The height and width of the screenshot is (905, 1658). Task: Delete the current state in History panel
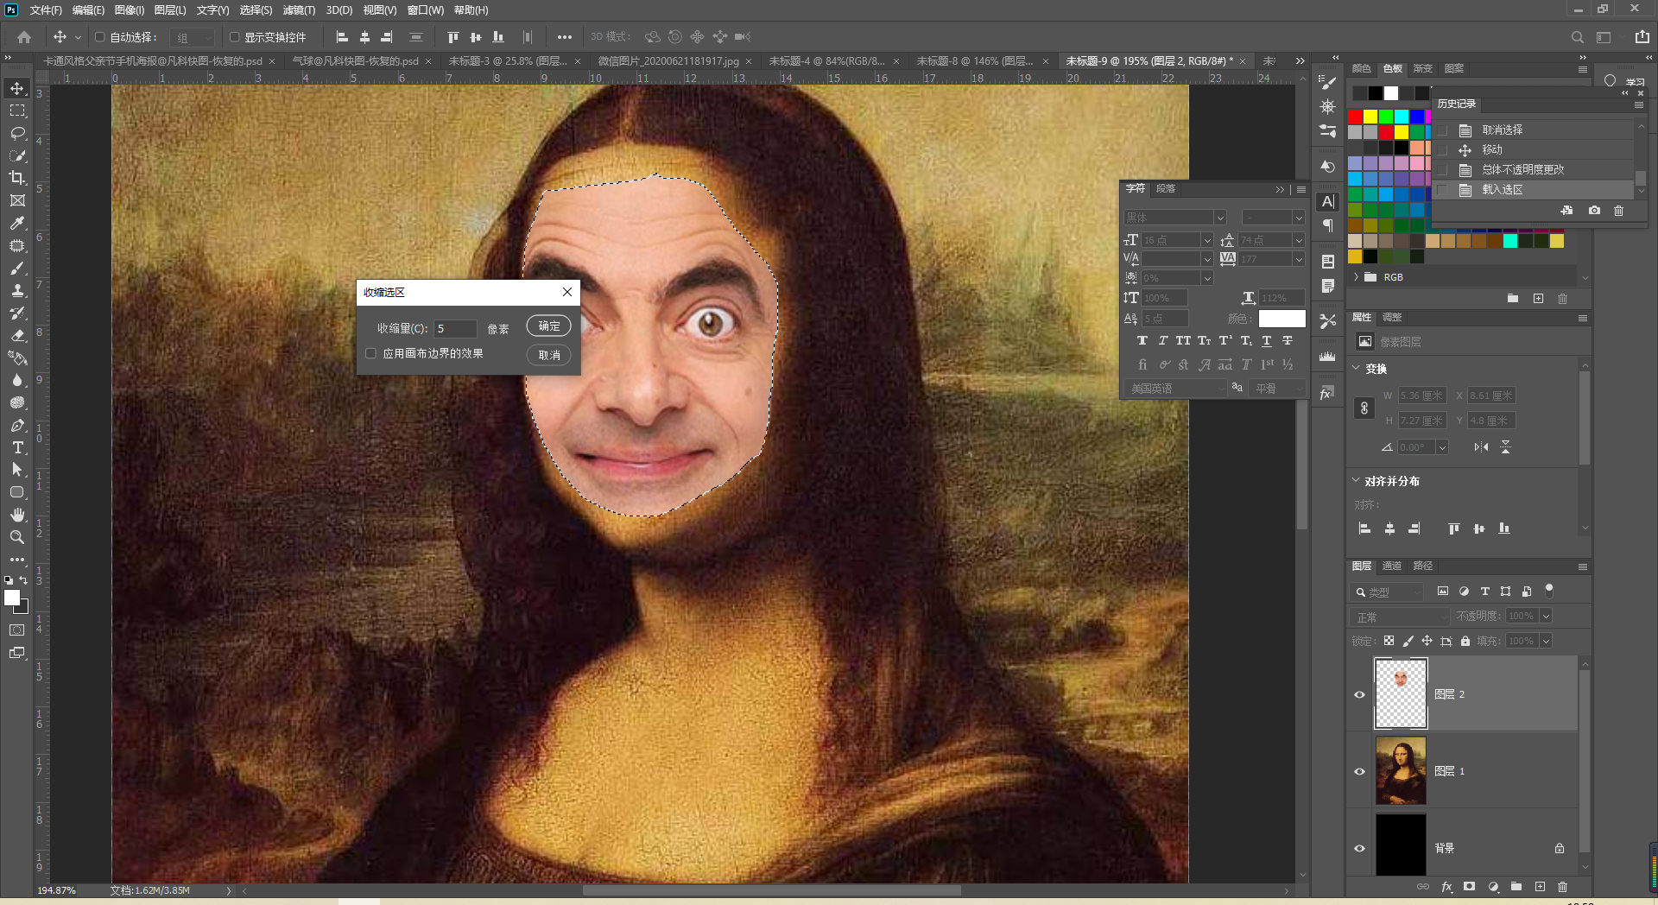(1619, 211)
